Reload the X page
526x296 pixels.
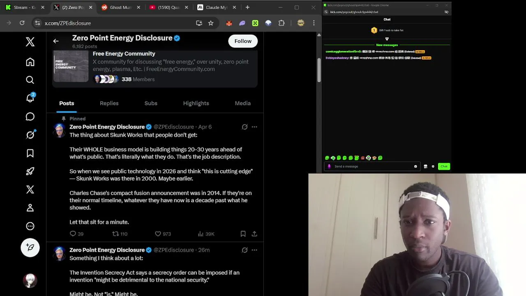coord(22,23)
